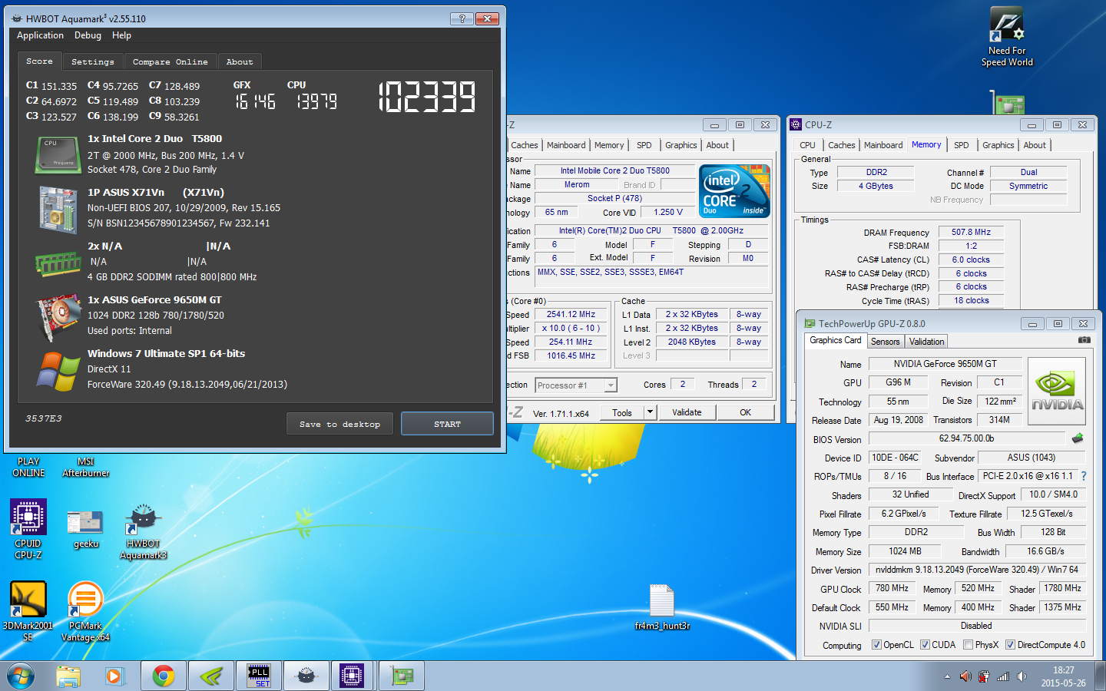Open Windows Media Player from taskbar
The height and width of the screenshot is (691, 1106).
[x=114, y=676]
